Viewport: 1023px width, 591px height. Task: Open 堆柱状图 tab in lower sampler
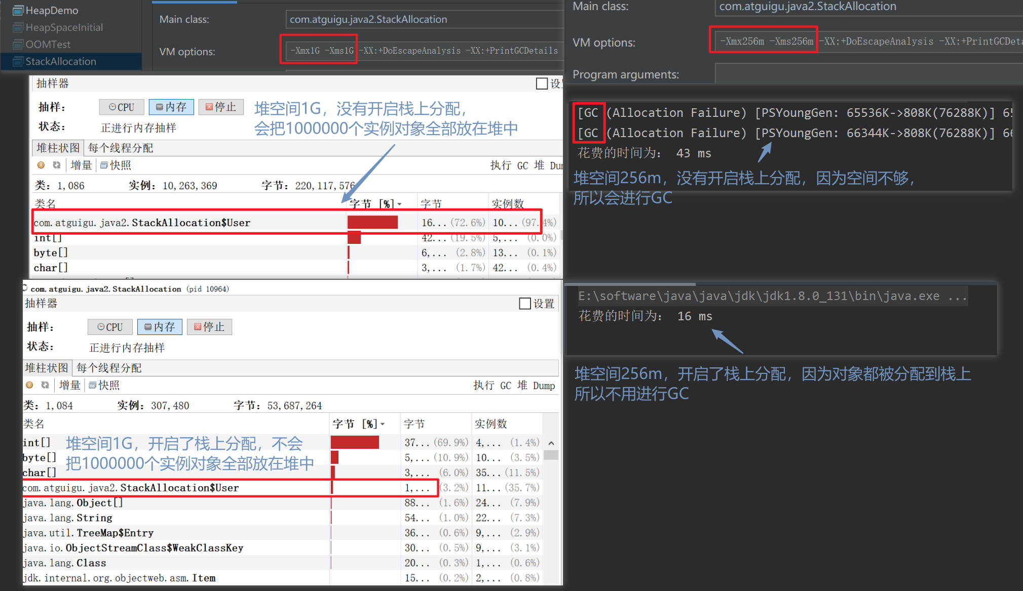(47, 368)
